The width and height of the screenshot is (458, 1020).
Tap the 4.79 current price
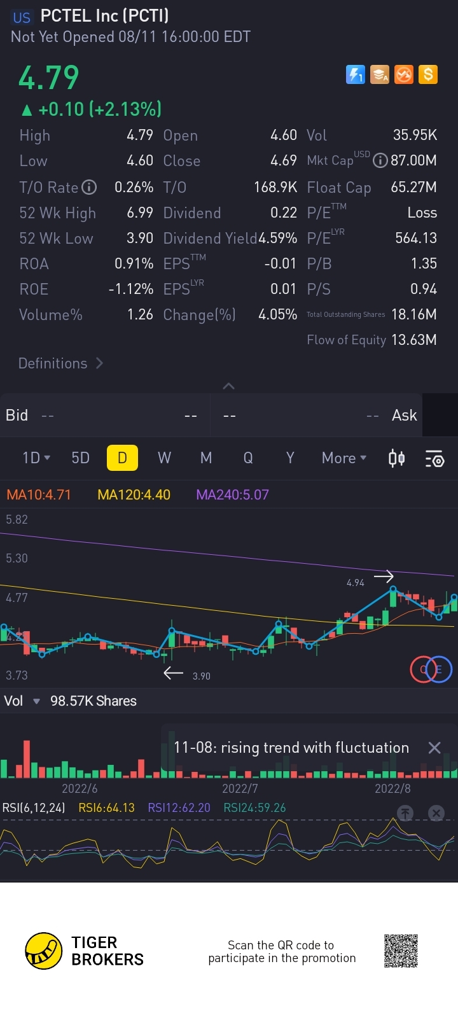[49, 78]
